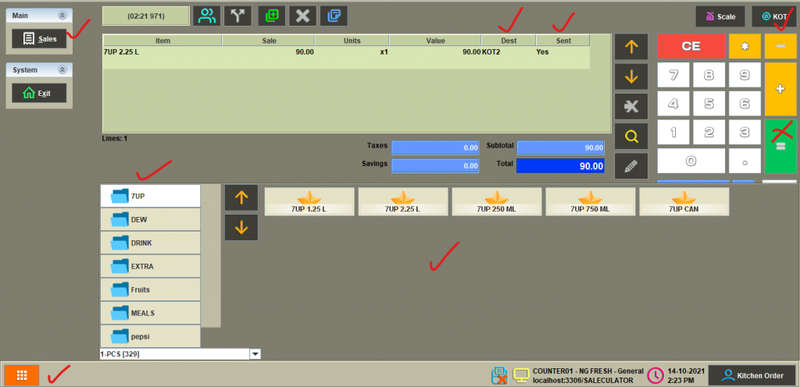Move ticket line selection down with arrow beside table

pos(631,77)
